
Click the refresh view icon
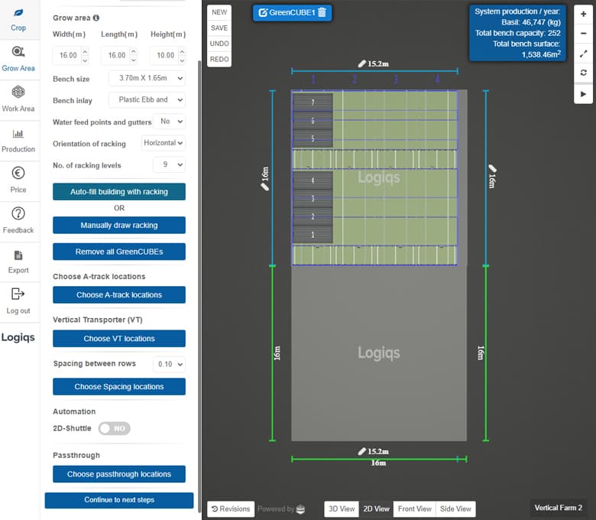pyautogui.click(x=584, y=73)
